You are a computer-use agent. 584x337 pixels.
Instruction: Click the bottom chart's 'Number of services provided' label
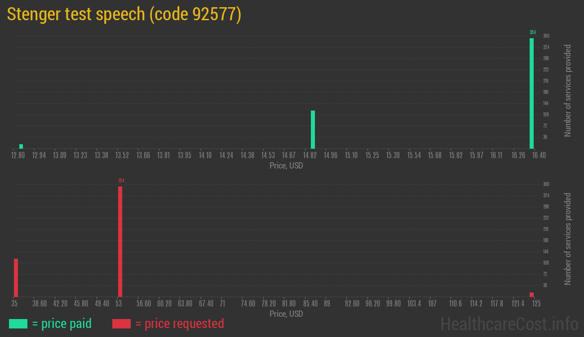568,239
